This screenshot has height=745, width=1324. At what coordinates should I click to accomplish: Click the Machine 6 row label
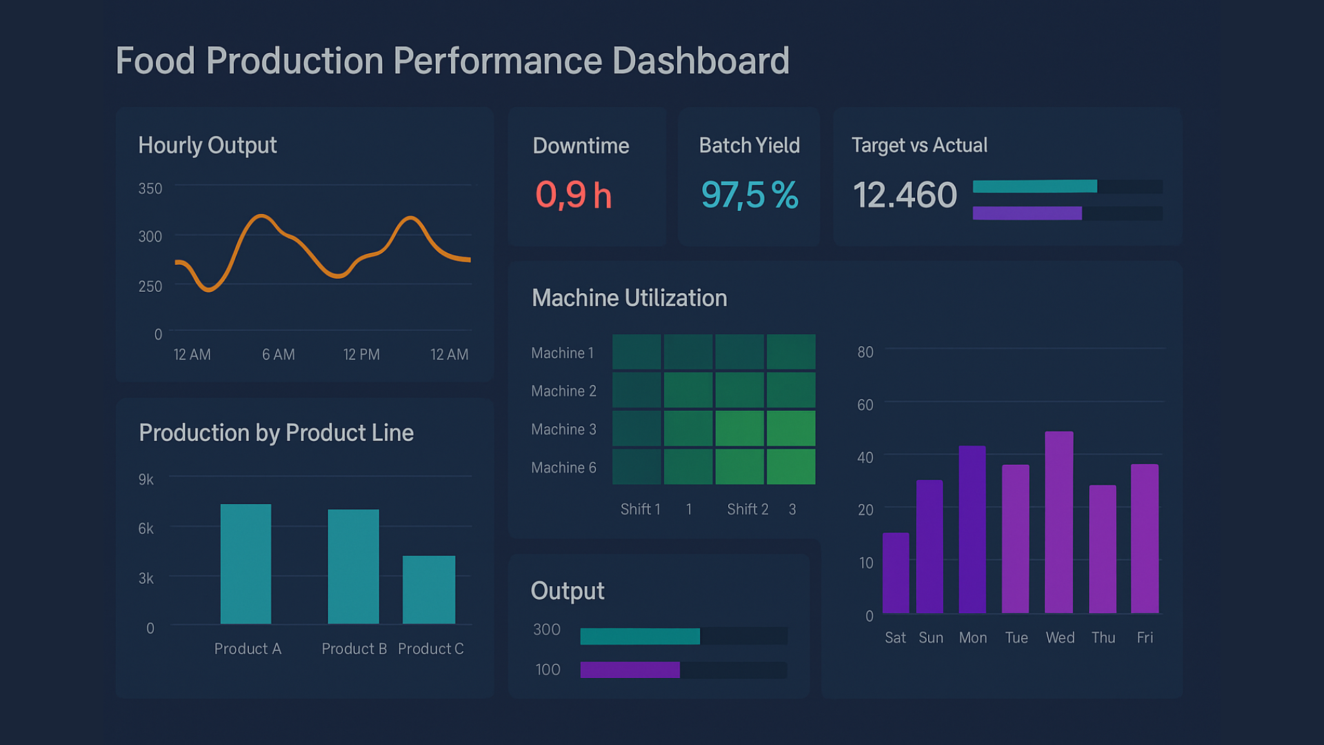563,468
